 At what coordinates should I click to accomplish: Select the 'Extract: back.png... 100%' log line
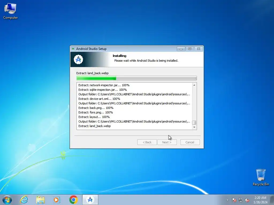point(96,108)
